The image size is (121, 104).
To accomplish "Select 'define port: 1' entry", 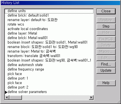I will (49, 78).
